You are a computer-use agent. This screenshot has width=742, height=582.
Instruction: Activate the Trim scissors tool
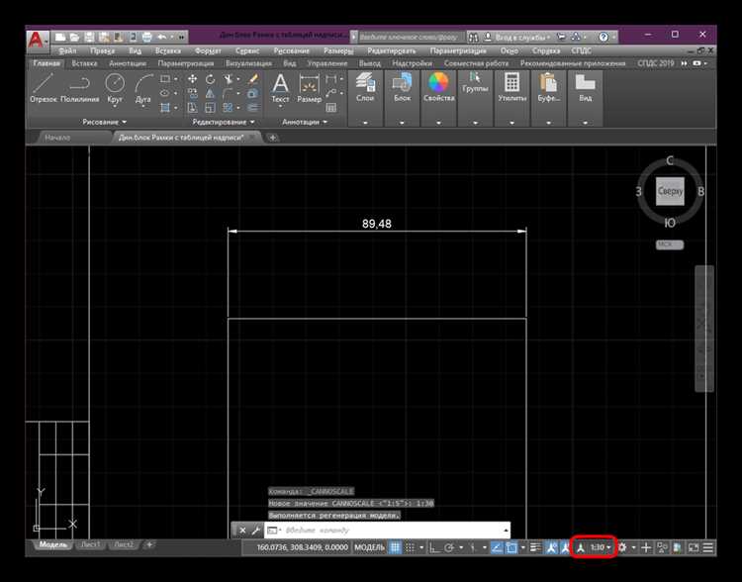(x=229, y=78)
